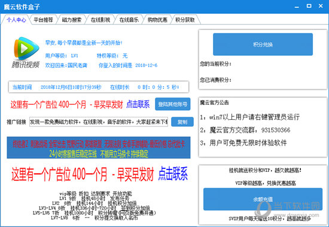329x227 pixels.
Task: Click the 特权等级: 无 text
Action: 112,56
